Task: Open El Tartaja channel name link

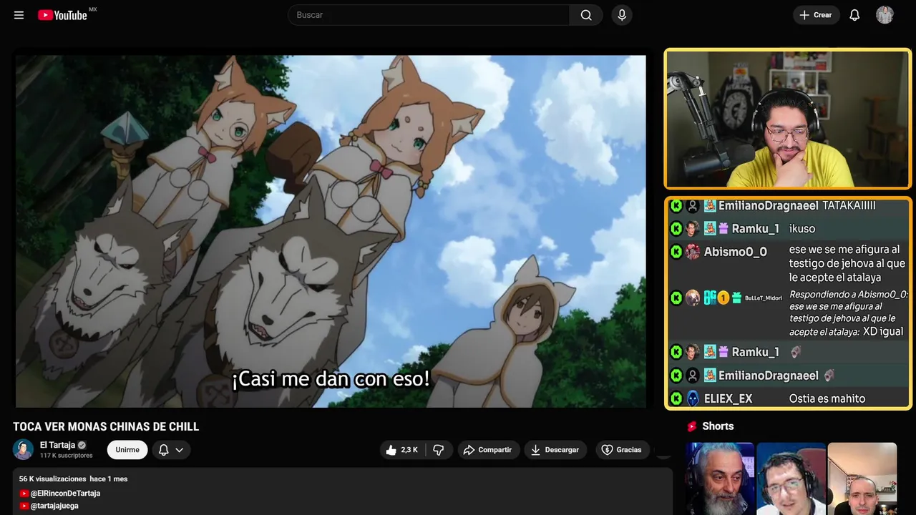Action: coord(57,445)
